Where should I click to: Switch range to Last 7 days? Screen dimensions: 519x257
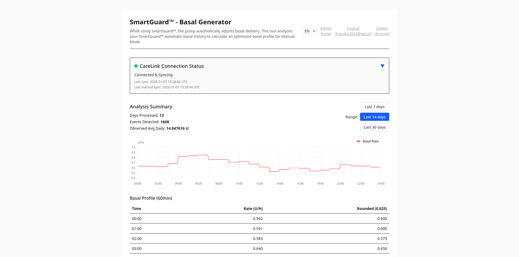[x=374, y=106]
